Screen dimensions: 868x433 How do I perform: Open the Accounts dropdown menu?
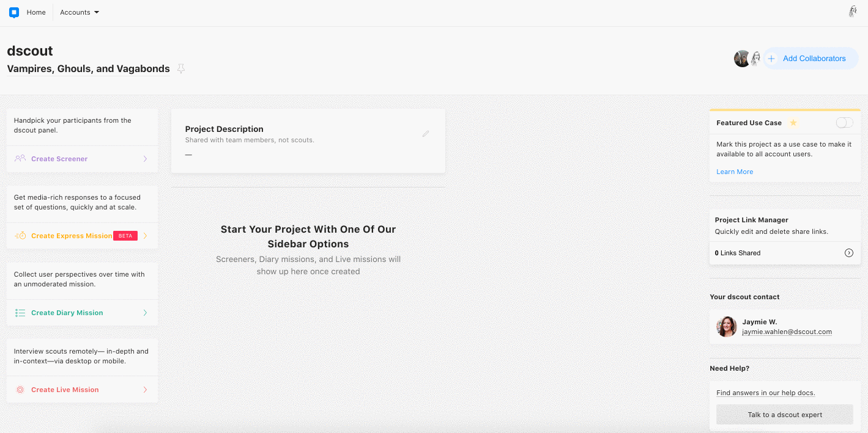click(x=80, y=12)
